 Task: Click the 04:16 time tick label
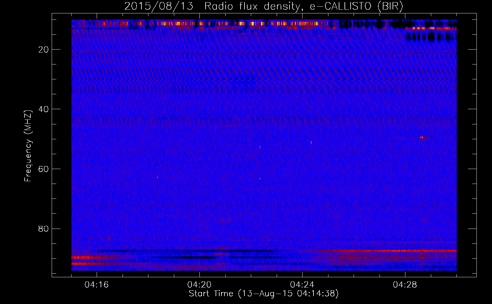point(97,285)
